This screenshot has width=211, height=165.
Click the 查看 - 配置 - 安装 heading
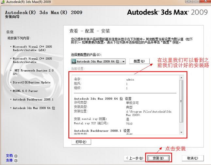(89, 31)
